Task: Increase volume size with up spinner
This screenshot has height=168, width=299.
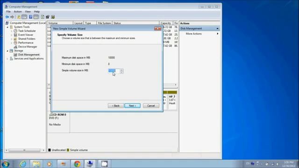Action: tap(121, 70)
